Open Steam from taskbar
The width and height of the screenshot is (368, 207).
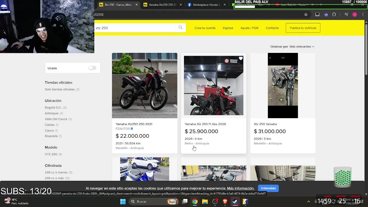tap(235, 202)
